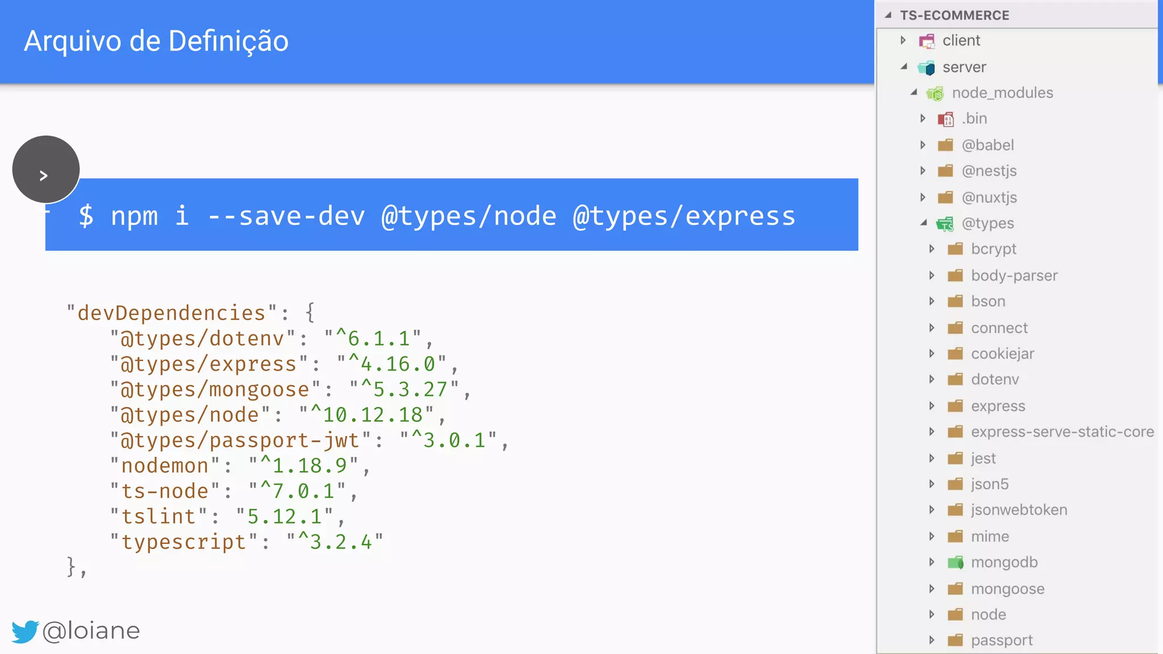The width and height of the screenshot is (1163, 654).
Task: Click the dotenv folder icon
Action: coord(956,379)
